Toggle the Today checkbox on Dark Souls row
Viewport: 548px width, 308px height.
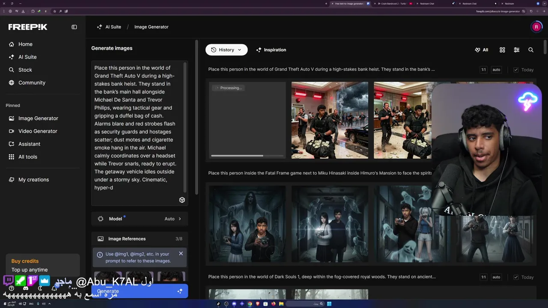tap(516, 277)
